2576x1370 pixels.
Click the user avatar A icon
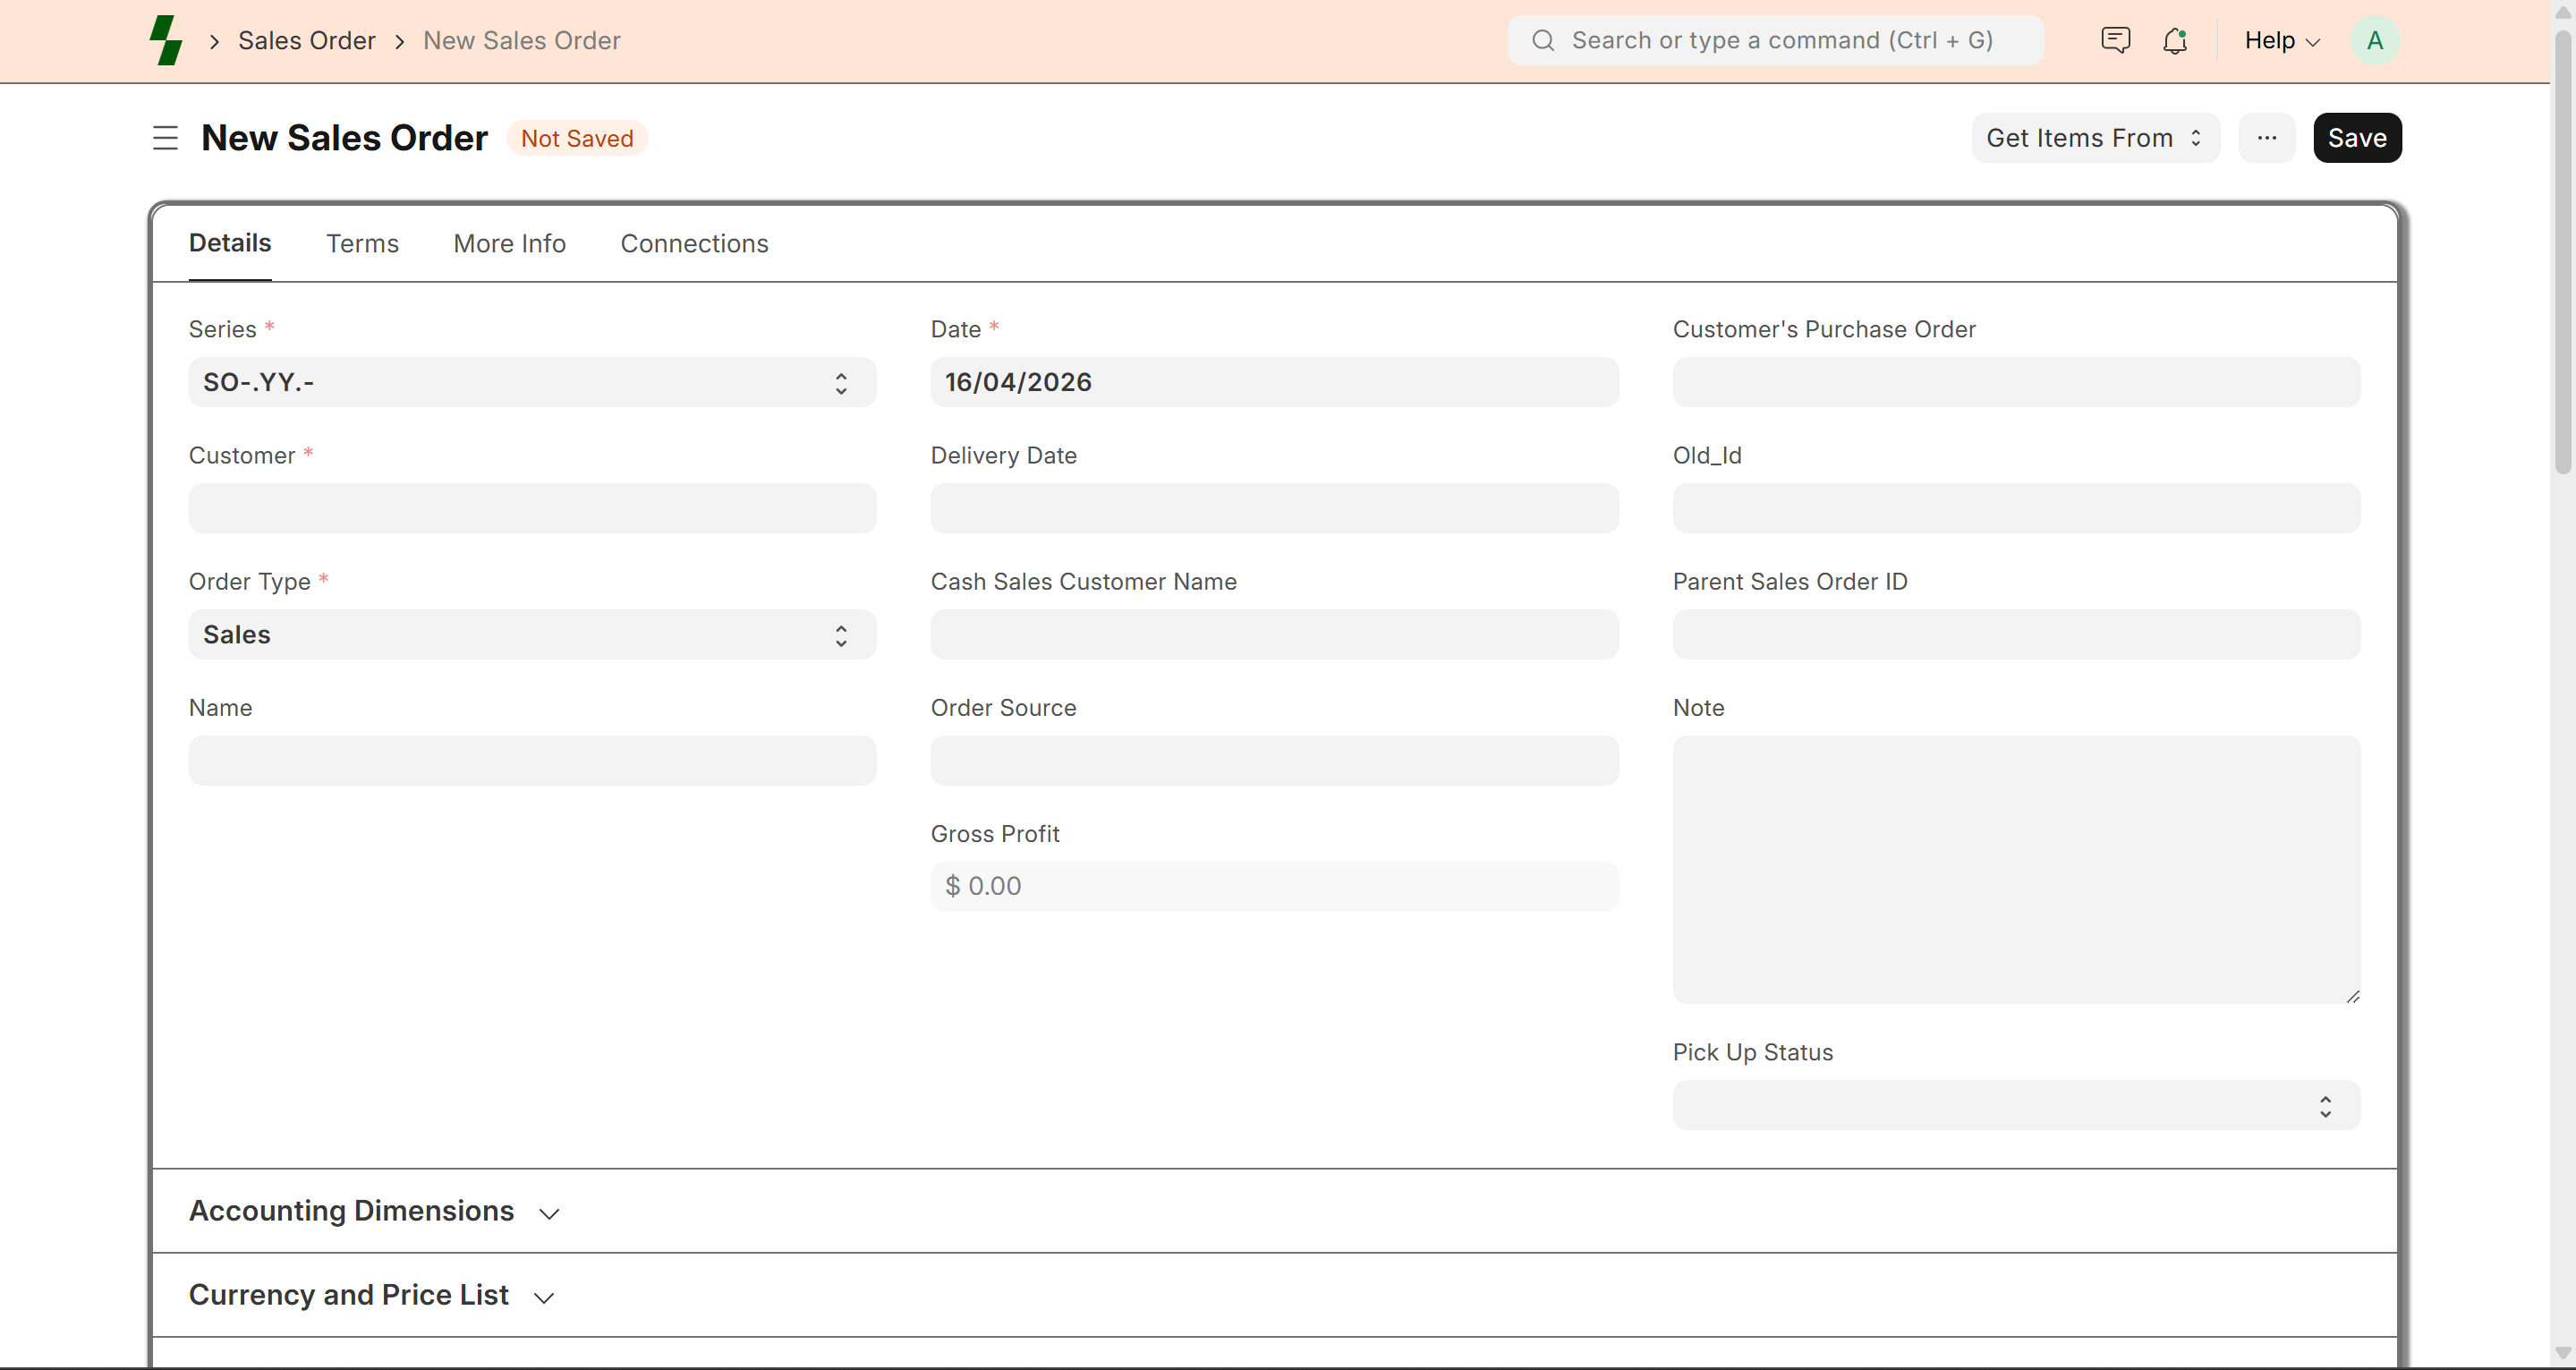[2374, 40]
